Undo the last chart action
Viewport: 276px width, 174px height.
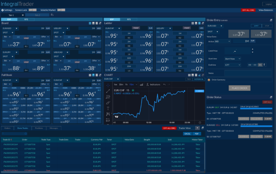[x=165, y=85]
